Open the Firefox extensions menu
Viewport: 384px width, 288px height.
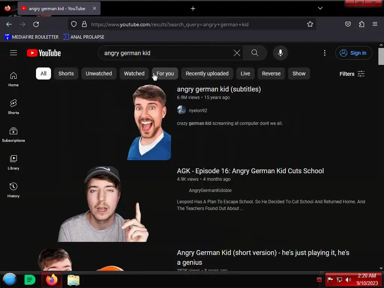pos(361,24)
